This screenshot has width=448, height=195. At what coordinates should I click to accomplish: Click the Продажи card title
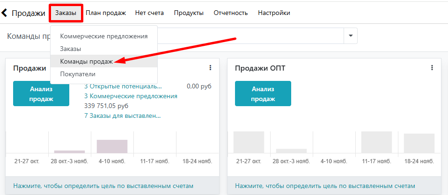click(29, 68)
